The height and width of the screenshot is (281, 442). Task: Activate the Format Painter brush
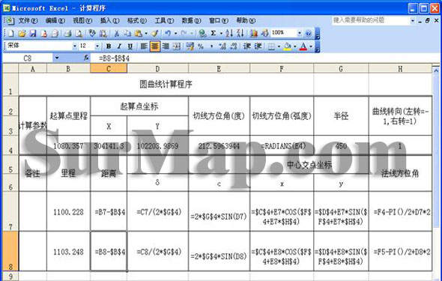point(154,33)
